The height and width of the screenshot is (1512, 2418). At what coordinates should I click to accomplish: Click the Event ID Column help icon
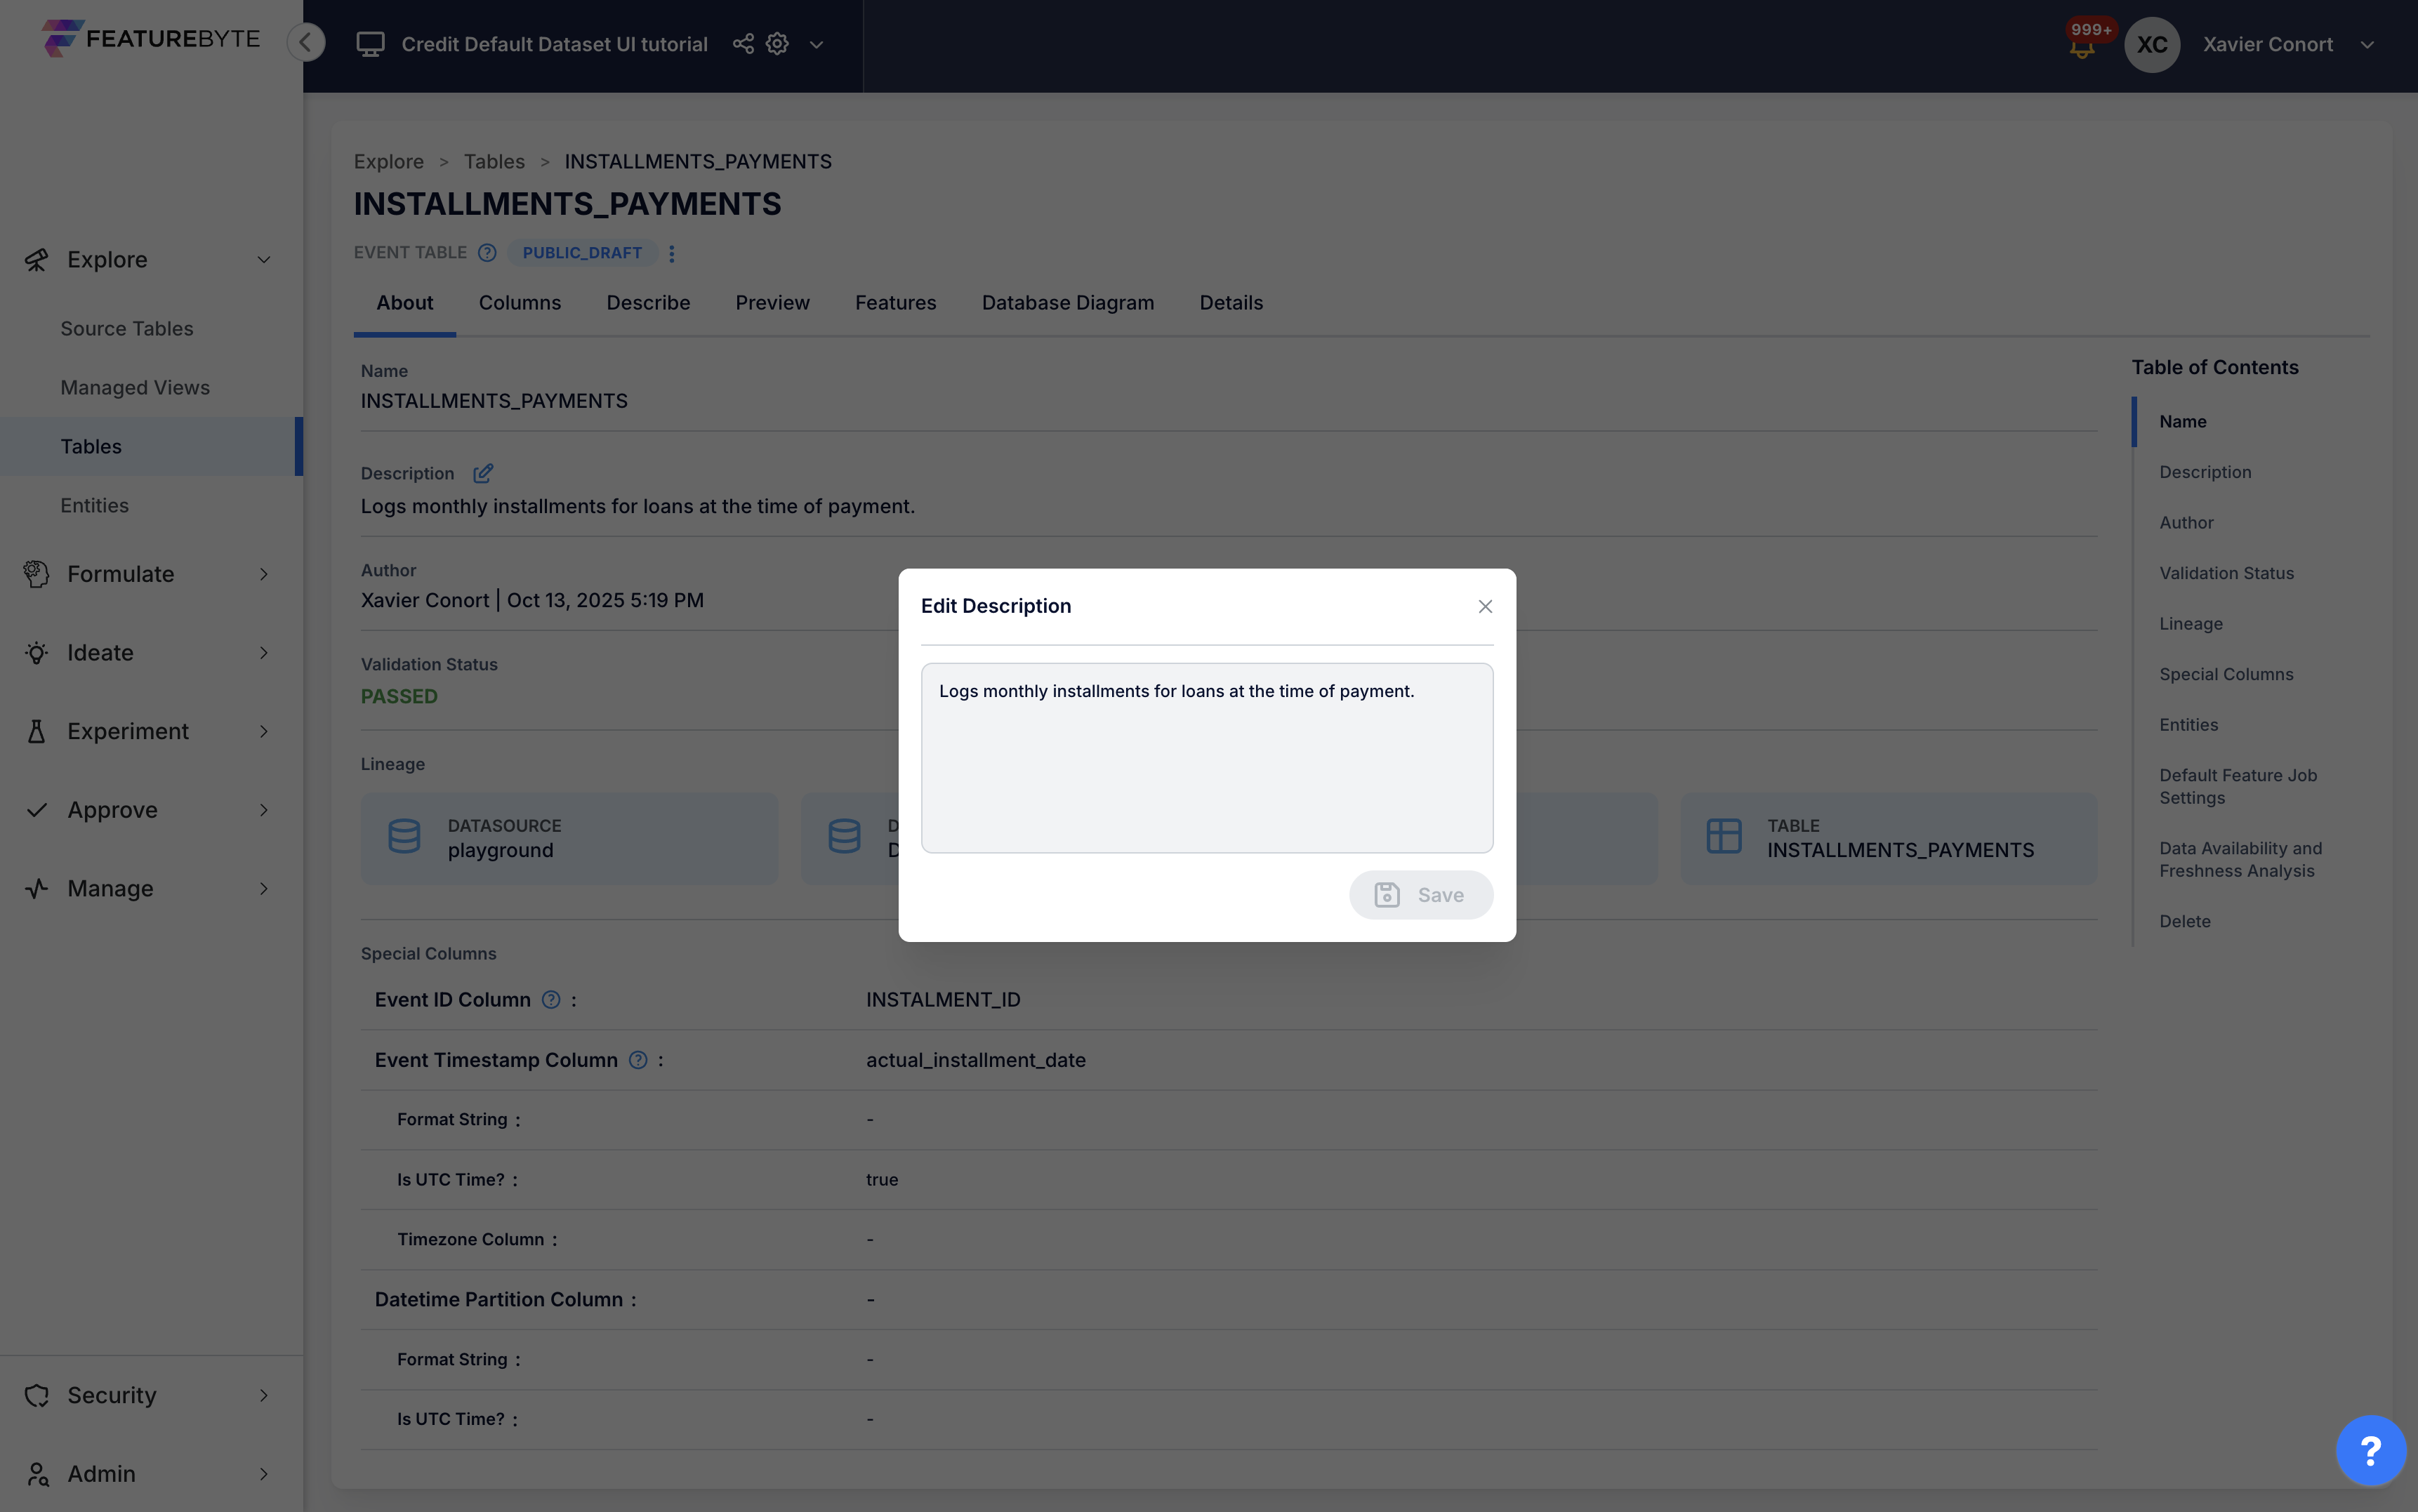551,1000
